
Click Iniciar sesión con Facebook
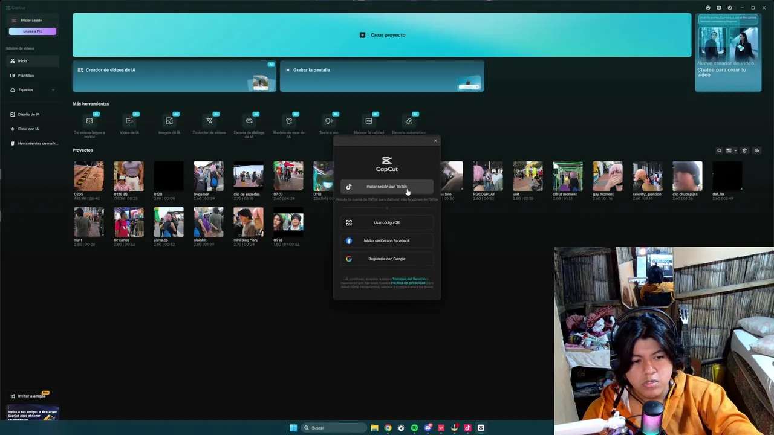coord(387,240)
